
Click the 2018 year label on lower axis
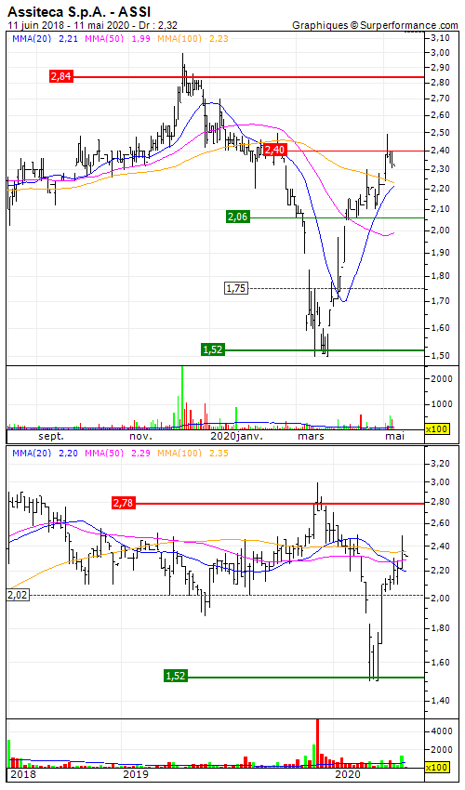pyautogui.click(x=23, y=774)
